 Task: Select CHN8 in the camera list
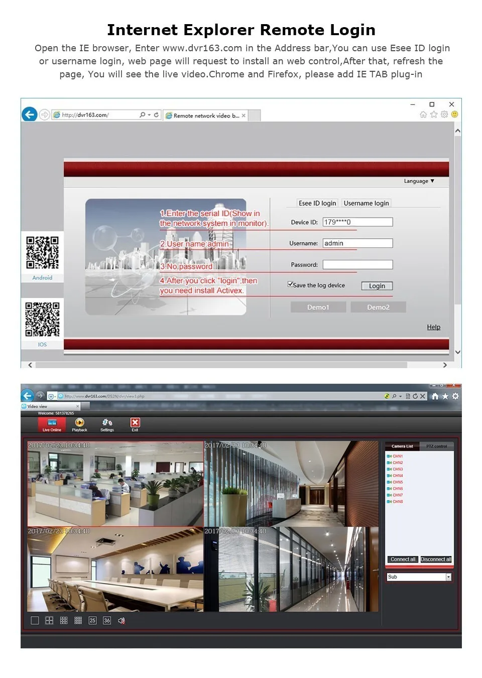click(395, 502)
